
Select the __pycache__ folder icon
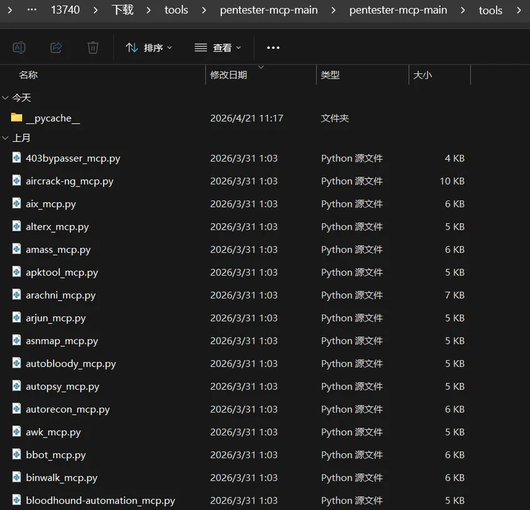pyautogui.click(x=17, y=117)
